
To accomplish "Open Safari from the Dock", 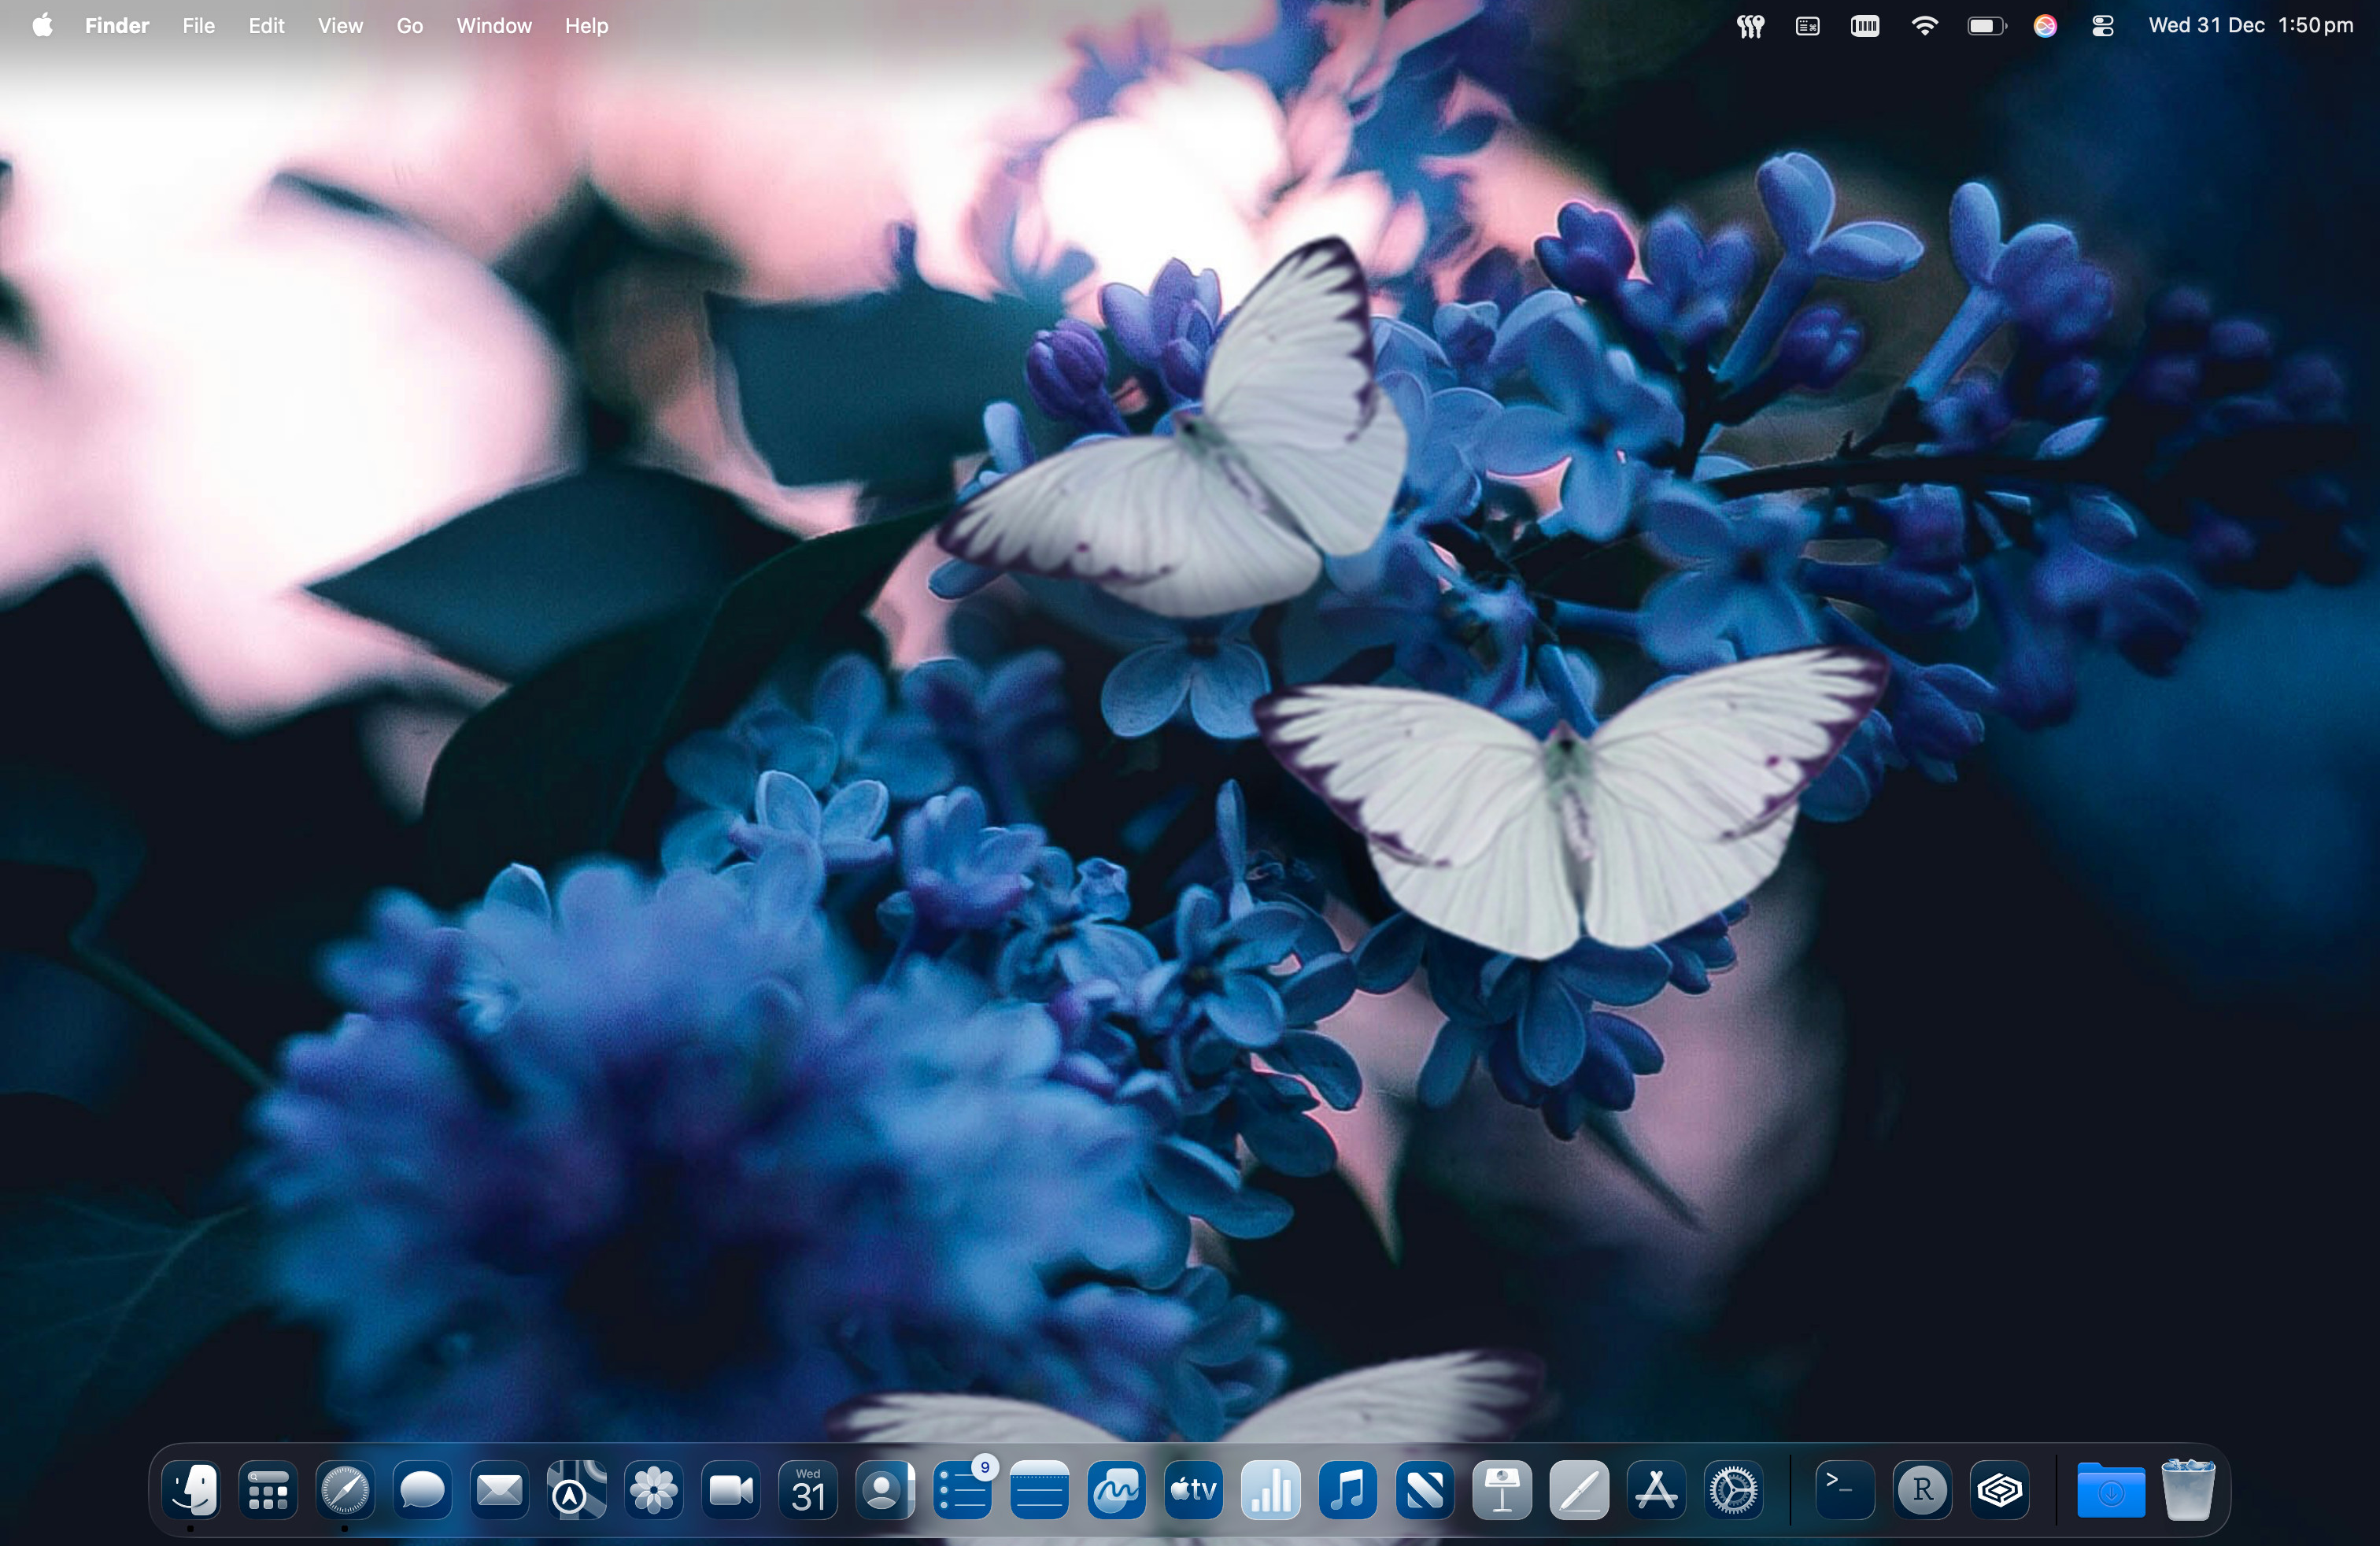I will coord(345,1490).
